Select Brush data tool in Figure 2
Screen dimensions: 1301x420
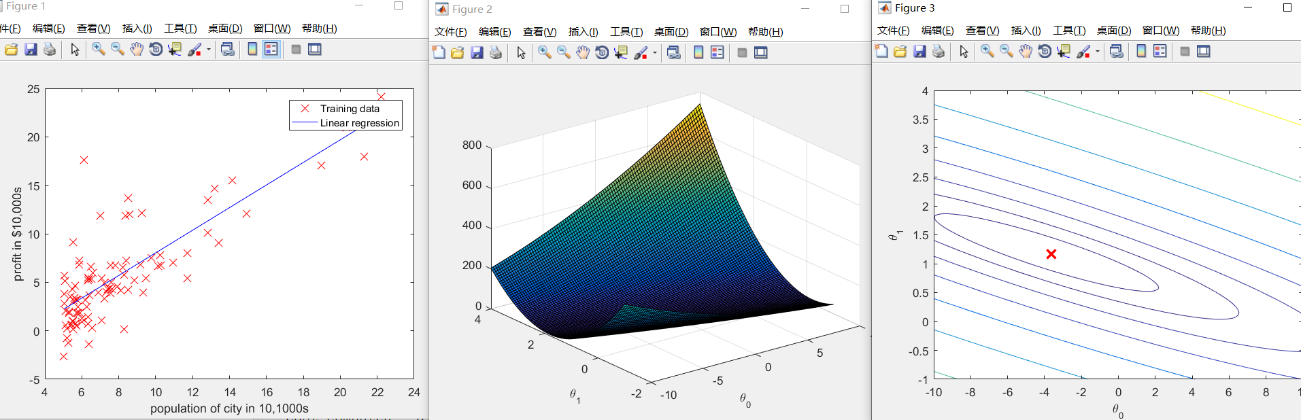point(641,53)
